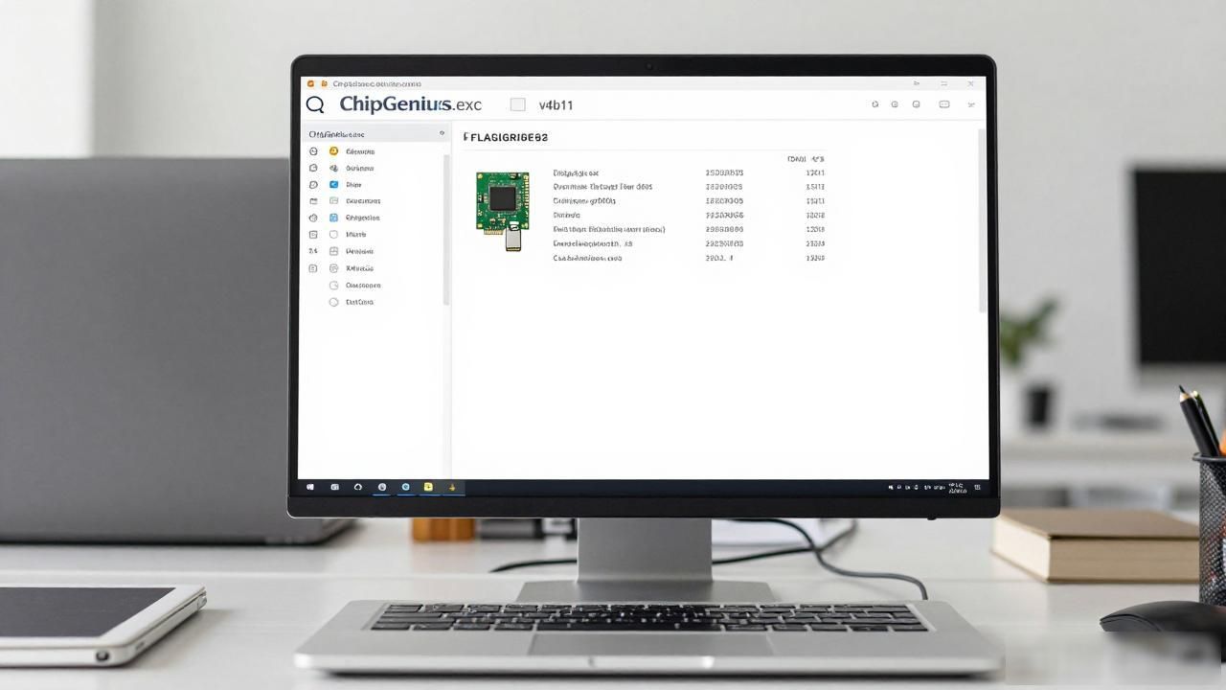Open the notification center at the taskbar's end

978,488
